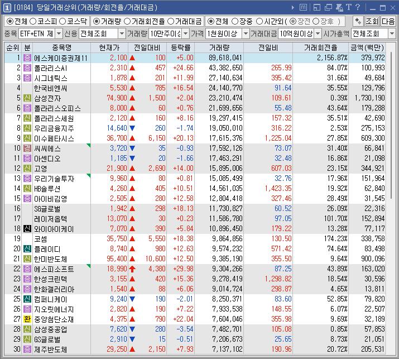Sort by the 현재가 column header
This screenshot has height=359, width=399.
109,47
